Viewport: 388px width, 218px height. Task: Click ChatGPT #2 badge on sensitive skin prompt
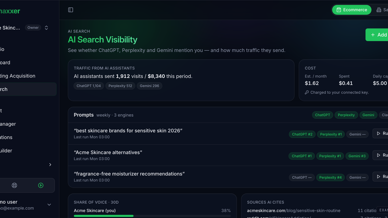point(302,134)
